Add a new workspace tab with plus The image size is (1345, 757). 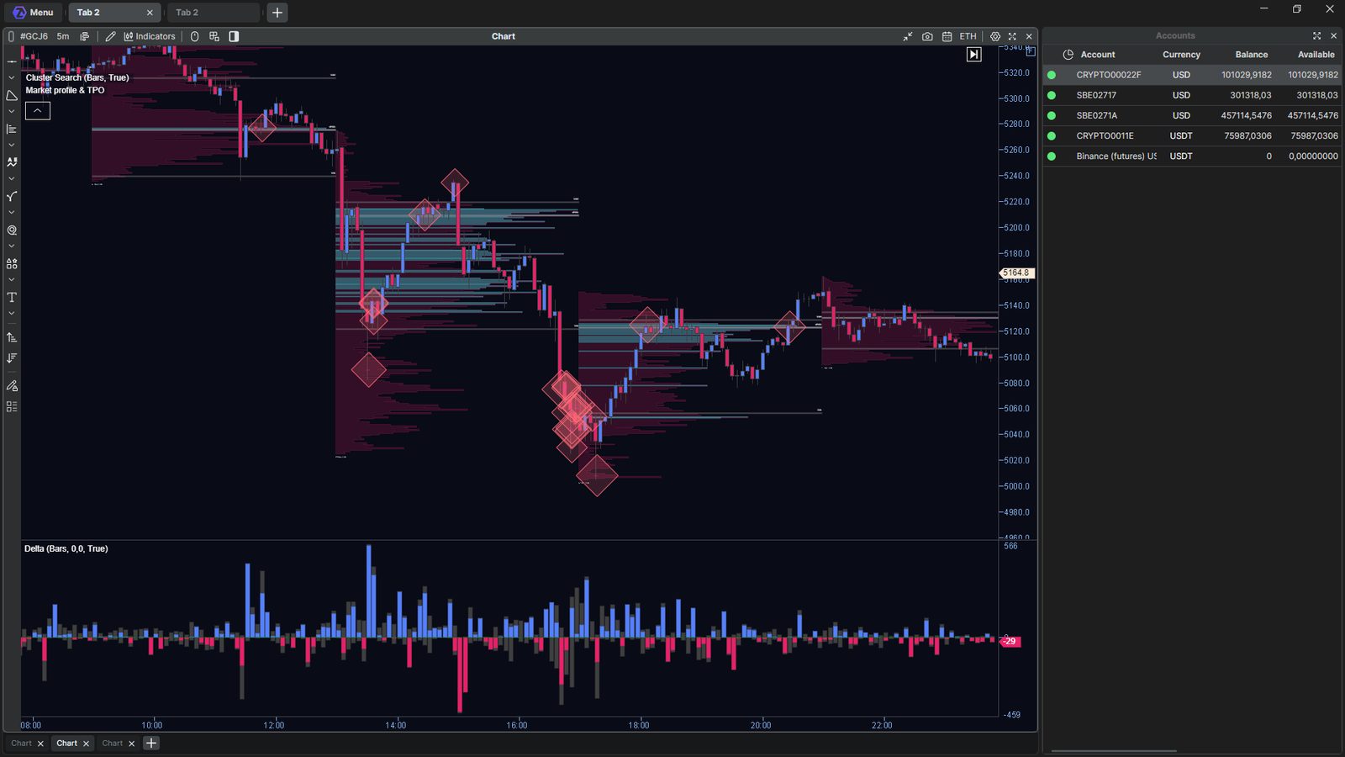pos(277,13)
